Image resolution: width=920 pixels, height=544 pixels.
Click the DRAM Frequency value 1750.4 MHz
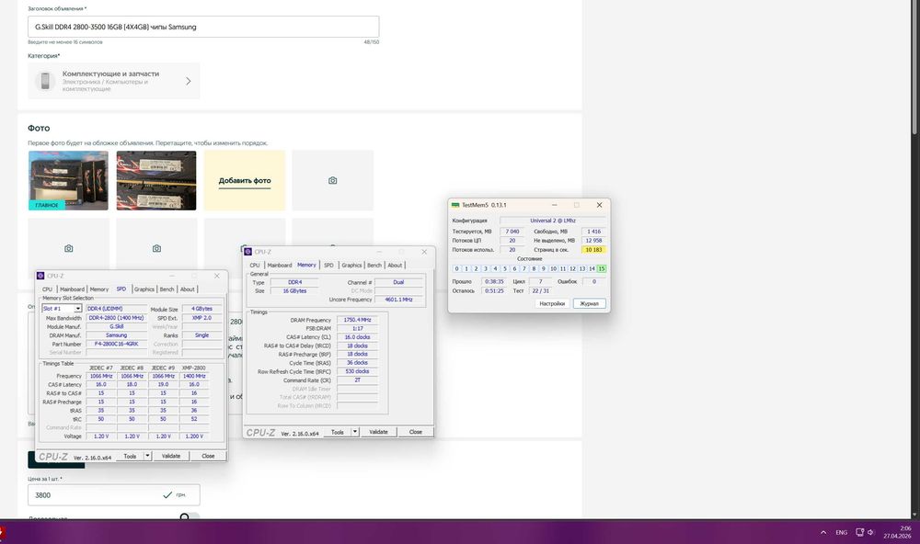point(357,320)
